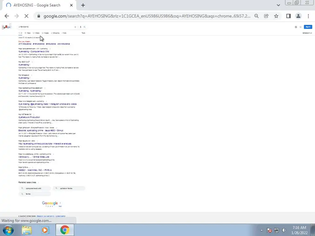Image resolution: width=315 pixels, height=236 pixels.
Task: Click the Google logo on results page
Action: 6,27
